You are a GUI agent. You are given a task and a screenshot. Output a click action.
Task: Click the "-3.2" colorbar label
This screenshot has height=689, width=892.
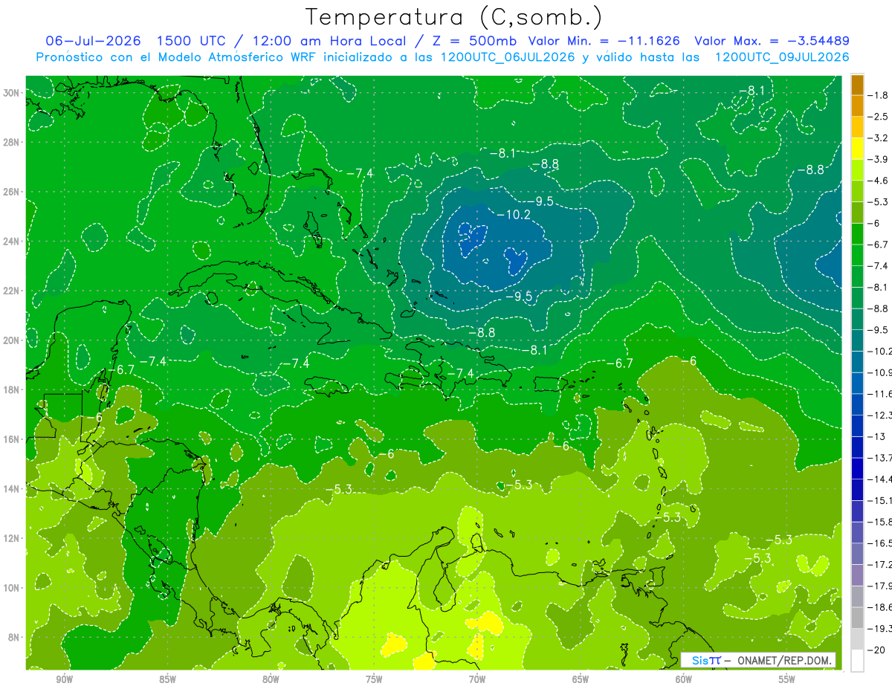879,138
